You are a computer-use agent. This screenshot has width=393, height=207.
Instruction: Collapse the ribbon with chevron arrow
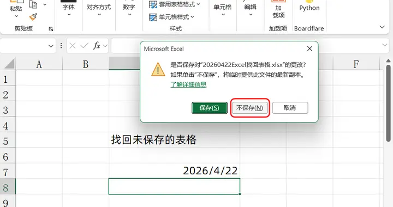pyautogui.click(x=382, y=27)
